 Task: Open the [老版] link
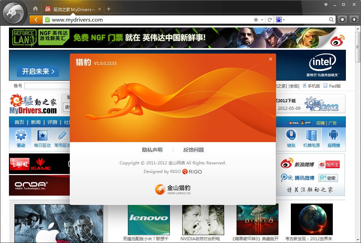(294, 86)
